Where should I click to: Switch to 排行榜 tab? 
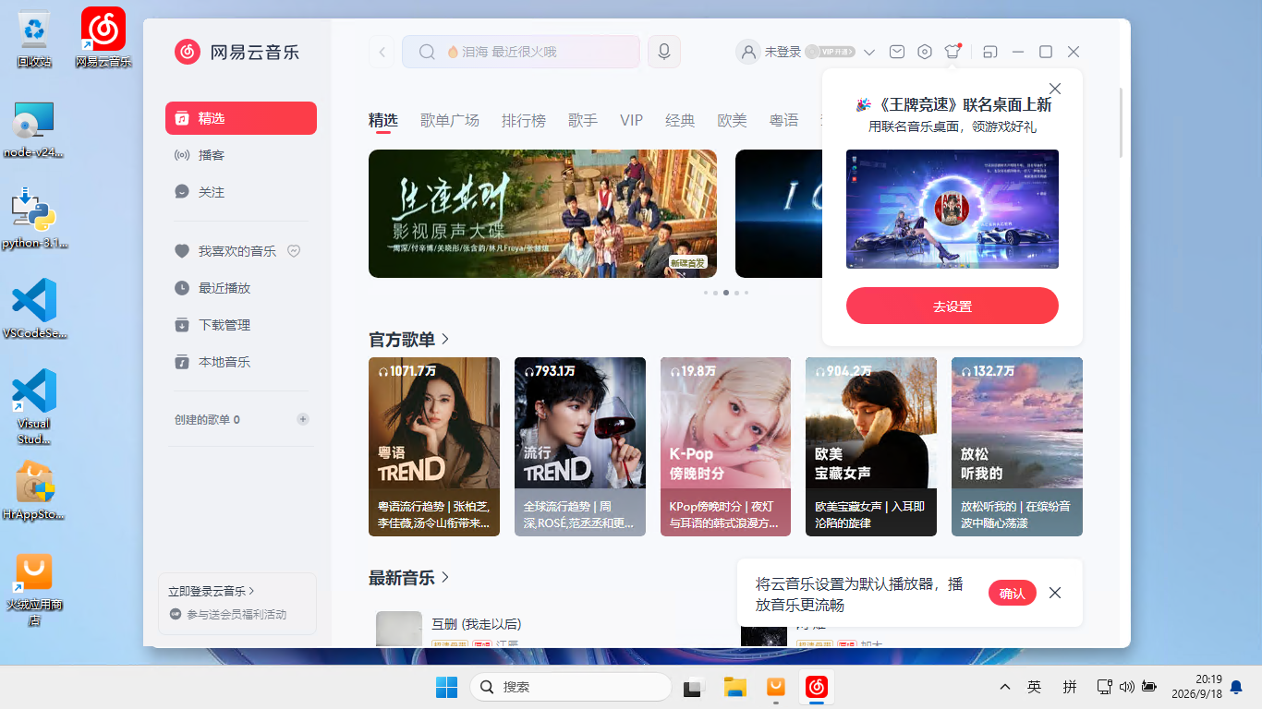point(524,120)
